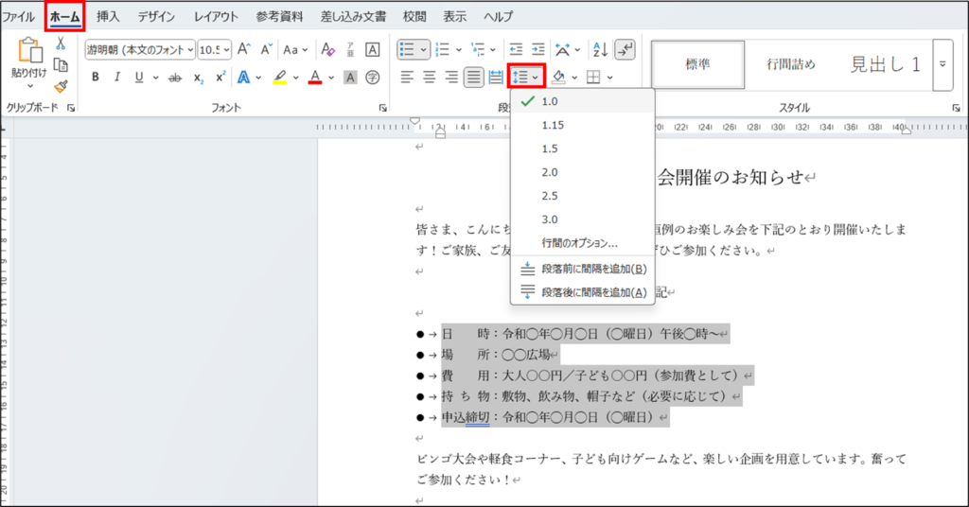
Task: Toggle show paragraph marks button
Action: coord(625,50)
